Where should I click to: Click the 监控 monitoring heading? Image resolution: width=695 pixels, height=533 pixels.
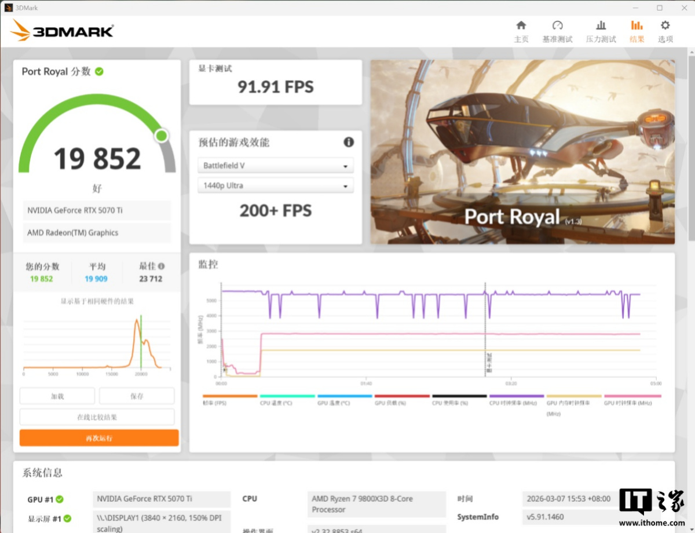(x=209, y=264)
